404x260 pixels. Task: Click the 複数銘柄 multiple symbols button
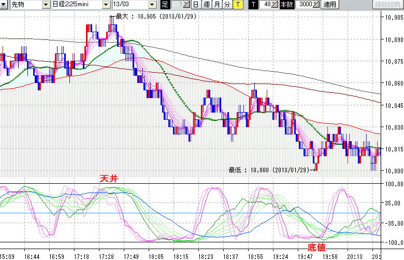[x=388, y=5]
